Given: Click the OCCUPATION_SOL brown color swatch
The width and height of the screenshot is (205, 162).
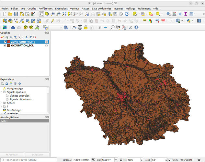Looking at the screenshot, I should [9, 45].
